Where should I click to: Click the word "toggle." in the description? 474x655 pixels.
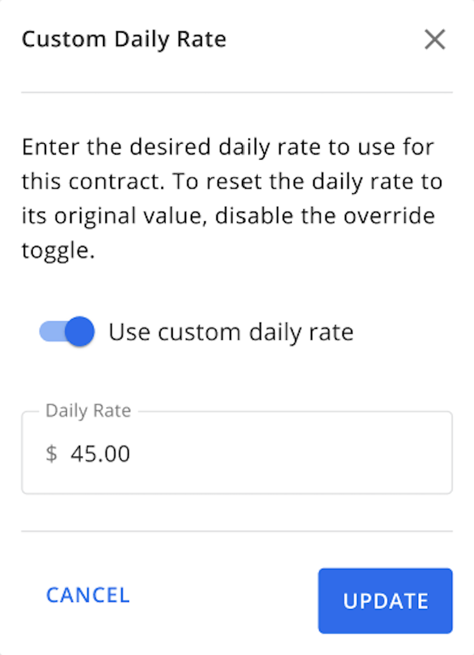tap(58, 251)
